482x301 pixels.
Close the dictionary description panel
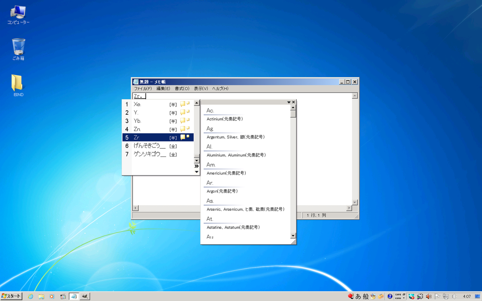click(294, 102)
